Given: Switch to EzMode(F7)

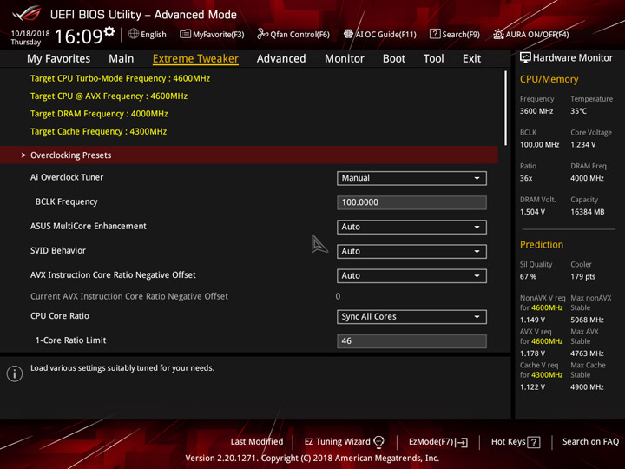Looking at the screenshot, I should pyautogui.click(x=438, y=442).
